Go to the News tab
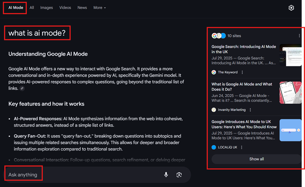The image size is (305, 187). point(82,8)
